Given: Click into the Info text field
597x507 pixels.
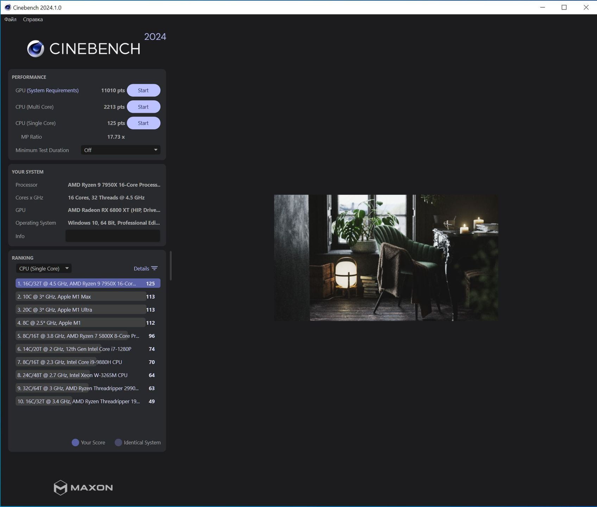Looking at the screenshot, I should tap(113, 236).
